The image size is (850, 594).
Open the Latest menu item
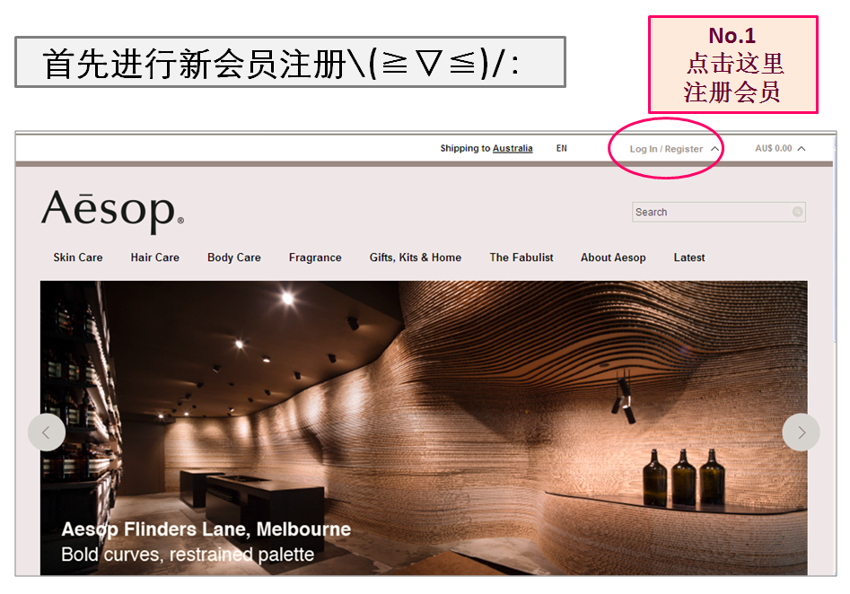click(689, 258)
